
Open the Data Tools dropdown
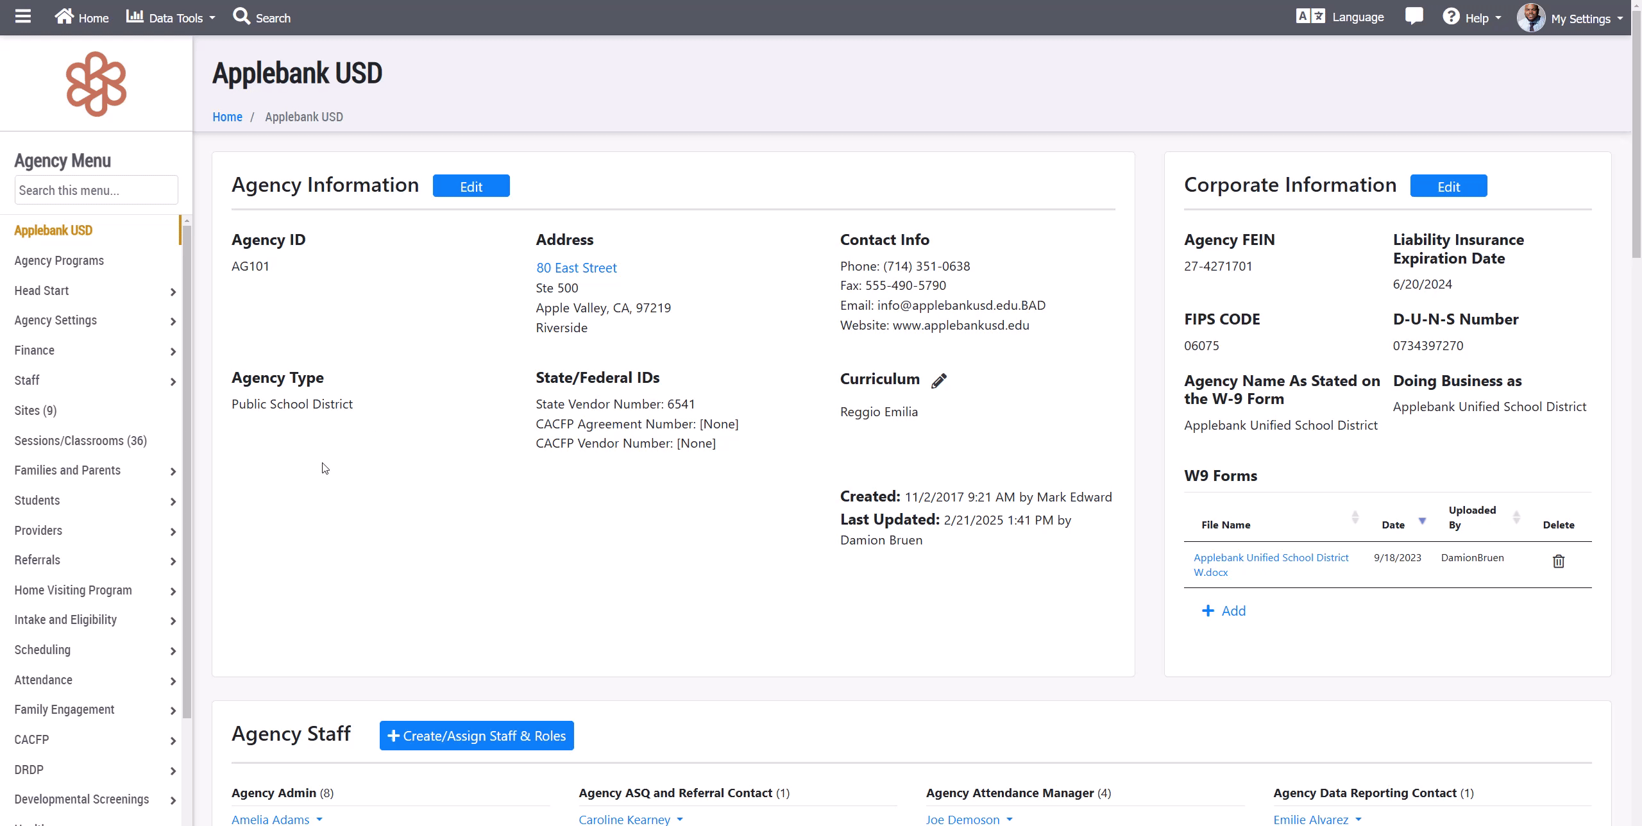click(x=171, y=18)
